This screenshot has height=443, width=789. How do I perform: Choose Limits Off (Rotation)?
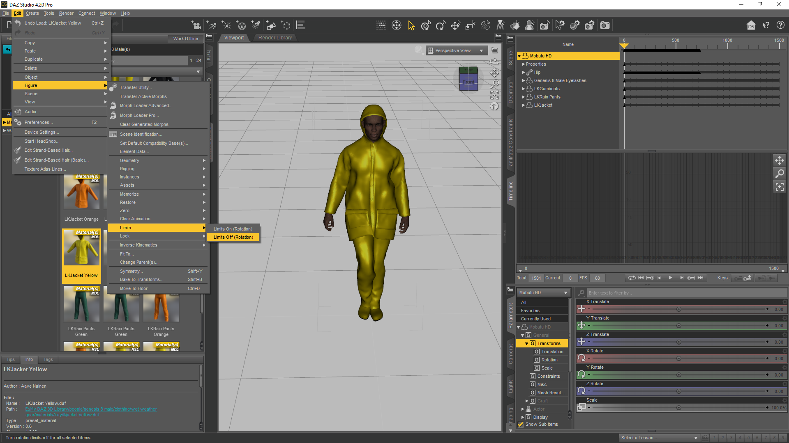coord(233,237)
